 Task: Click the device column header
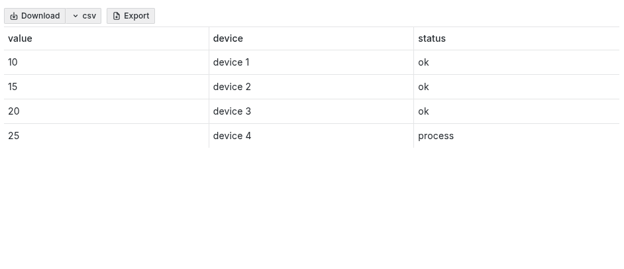tap(228, 38)
